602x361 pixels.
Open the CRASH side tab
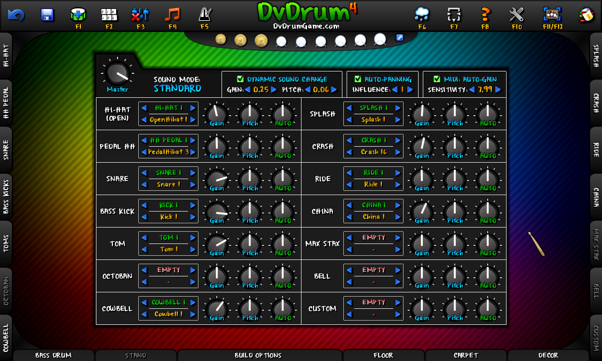click(x=596, y=102)
